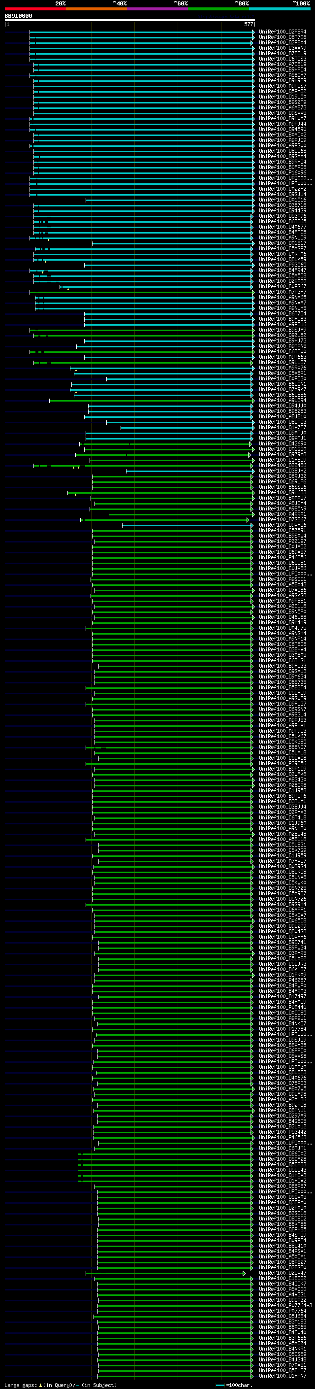The height and width of the screenshot is (1389, 315).
Task: Click label UniRef100_C5XEA1
Action: [x=282, y=373]
